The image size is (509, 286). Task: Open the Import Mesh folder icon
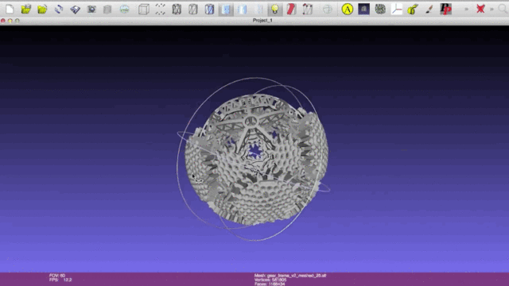click(x=42, y=9)
